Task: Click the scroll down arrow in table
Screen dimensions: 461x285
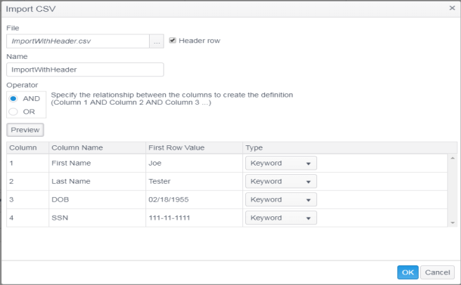Action: pyautogui.click(x=452, y=222)
